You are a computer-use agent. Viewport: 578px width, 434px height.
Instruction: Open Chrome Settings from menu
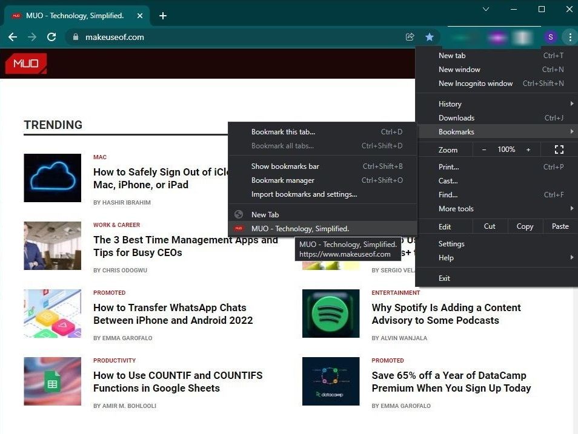(497, 244)
